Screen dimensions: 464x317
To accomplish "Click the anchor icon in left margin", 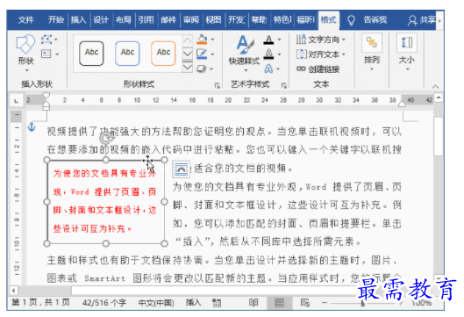I will tap(32, 126).
